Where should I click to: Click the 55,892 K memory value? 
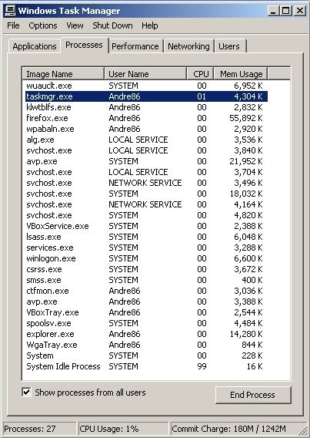coord(246,118)
